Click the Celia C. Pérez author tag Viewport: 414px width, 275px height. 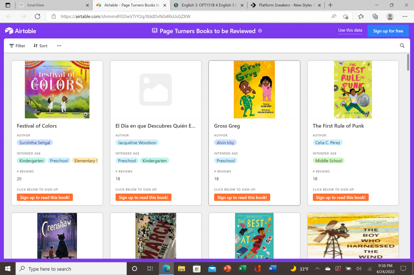tap(328, 142)
